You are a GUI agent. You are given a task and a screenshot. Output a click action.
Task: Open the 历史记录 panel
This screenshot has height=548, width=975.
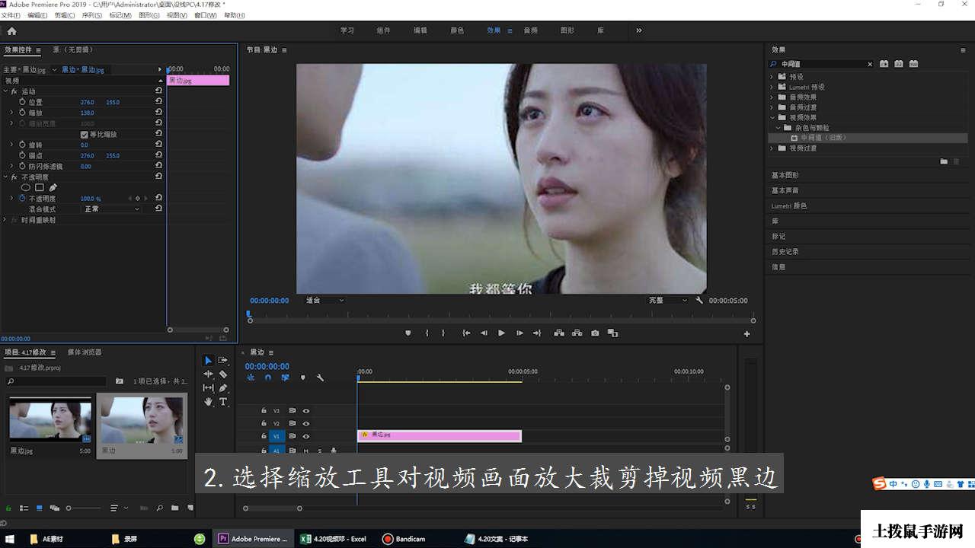point(785,251)
